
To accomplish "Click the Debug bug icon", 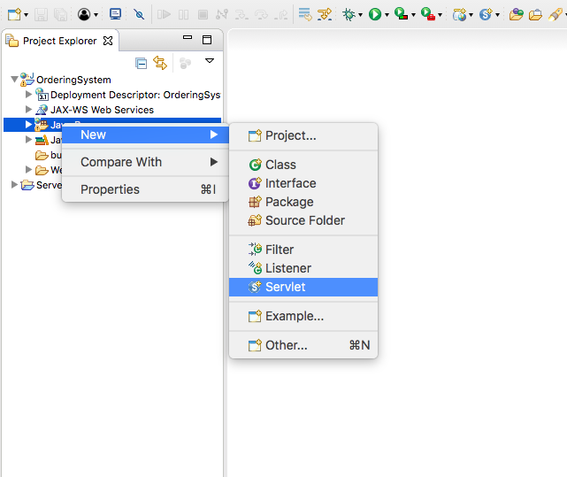I will pos(349,14).
